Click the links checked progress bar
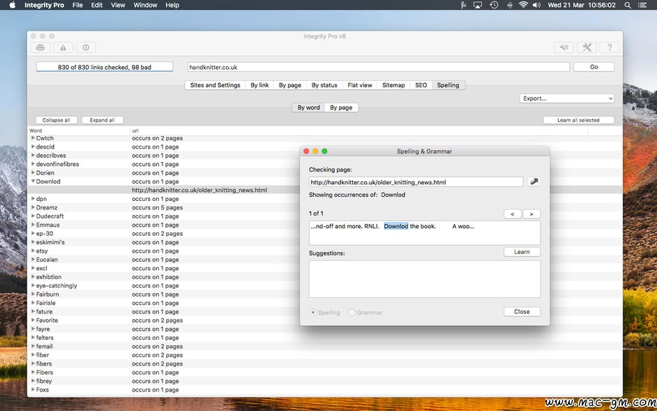 point(105,67)
